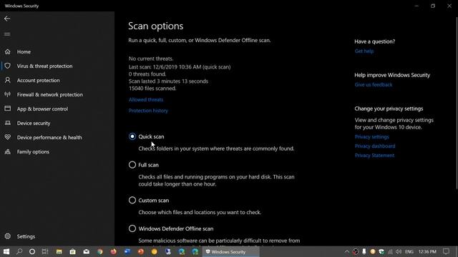Open the Account protection person icon

click(8, 80)
